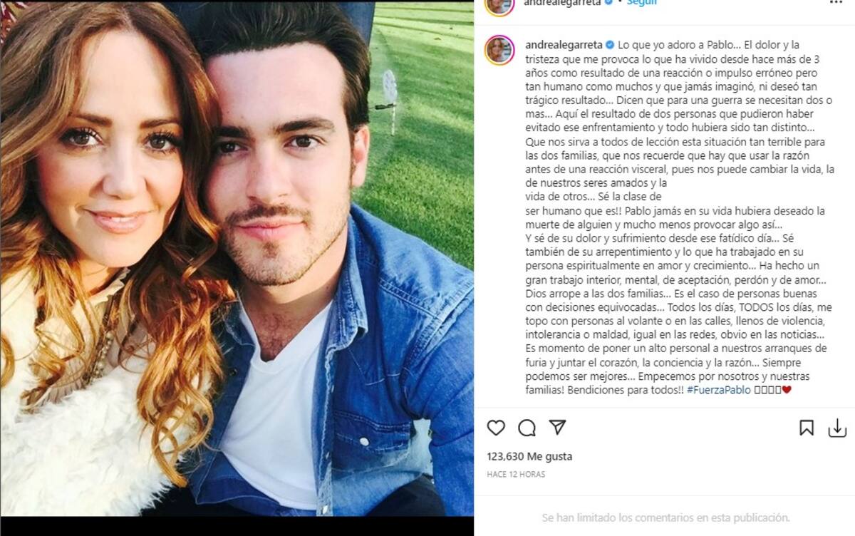Share post using paper plane icon
Viewport: 855px width, 536px height.
[557, 427]
